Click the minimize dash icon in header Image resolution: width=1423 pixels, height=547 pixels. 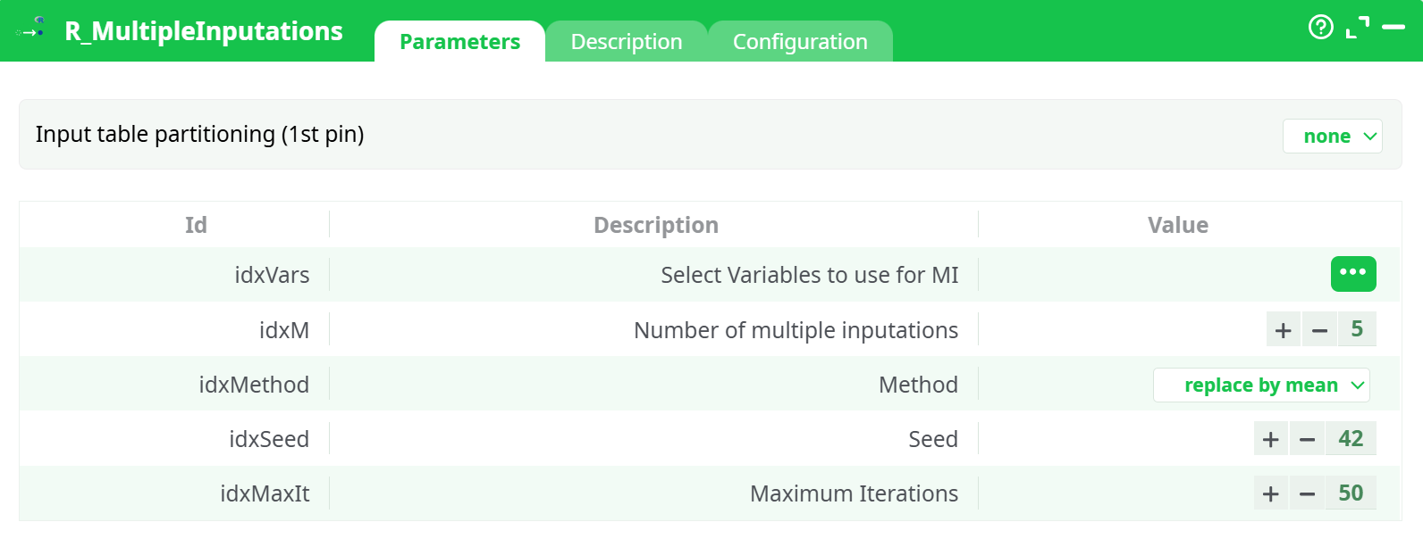1394,28
